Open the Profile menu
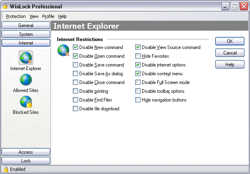 tap(48, 16)
